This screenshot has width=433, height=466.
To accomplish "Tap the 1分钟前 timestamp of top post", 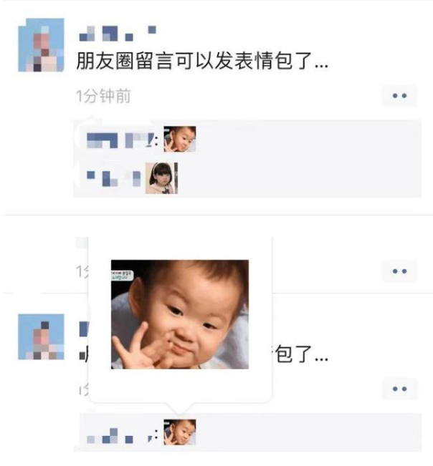I will [x=103, y=96].
